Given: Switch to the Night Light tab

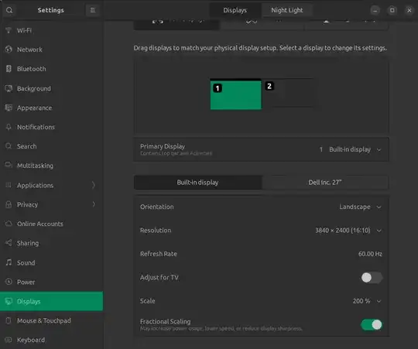Looking at the screenshot, I should point(287,10).
